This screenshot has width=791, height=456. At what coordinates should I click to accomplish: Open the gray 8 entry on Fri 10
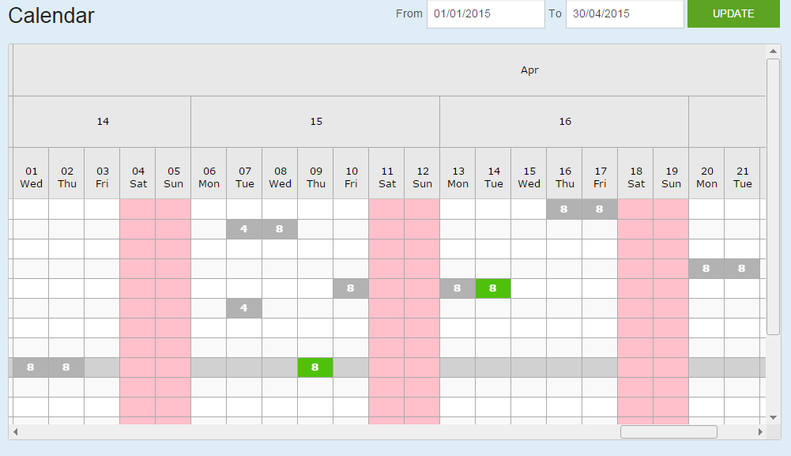351,288
